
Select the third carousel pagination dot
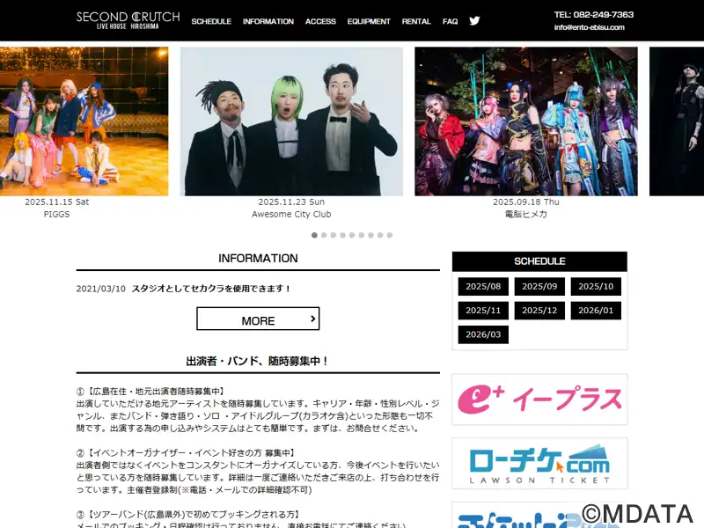tap(334, 235)
